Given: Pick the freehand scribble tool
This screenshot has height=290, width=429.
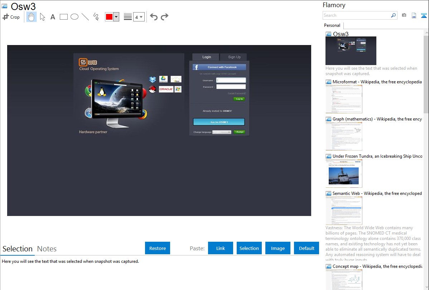Looking at the screenshot, I should pos(96,17).
